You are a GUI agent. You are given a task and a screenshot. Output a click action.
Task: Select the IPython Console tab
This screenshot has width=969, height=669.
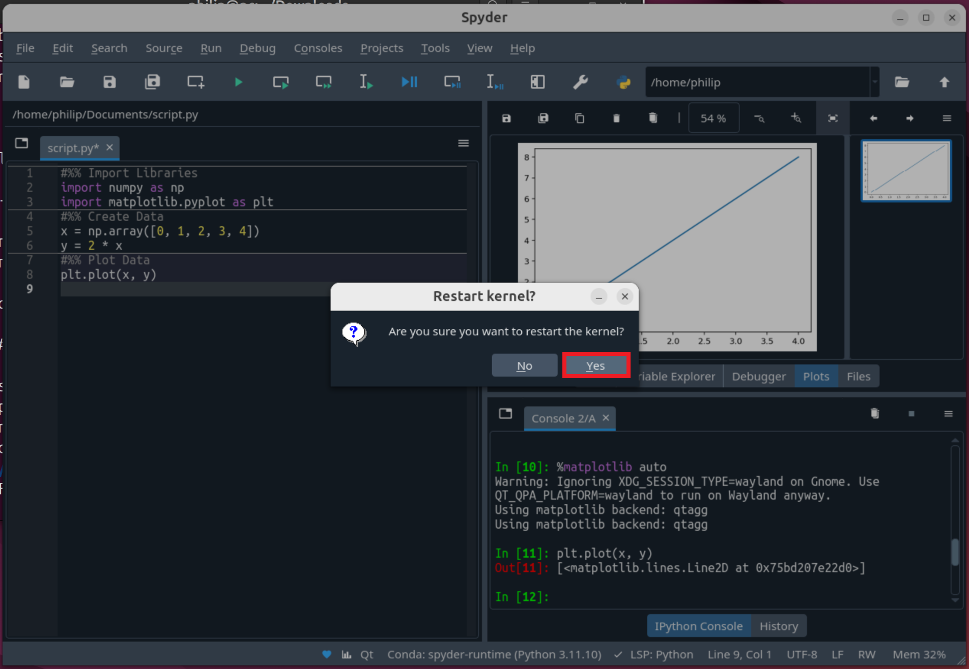tap(698, 626)
